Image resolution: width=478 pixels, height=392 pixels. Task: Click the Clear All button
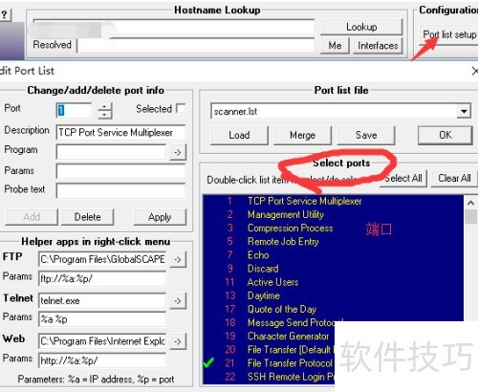(x=454, y=178)
